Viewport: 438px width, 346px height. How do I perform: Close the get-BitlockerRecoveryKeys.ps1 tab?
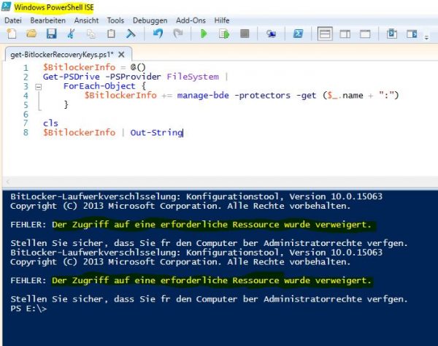point(121,55)
